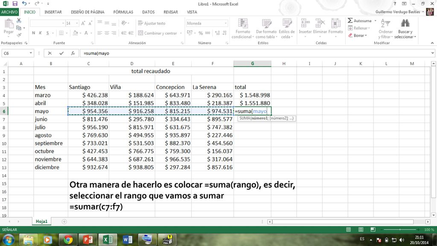Click the font color A icon

(86, 33)
